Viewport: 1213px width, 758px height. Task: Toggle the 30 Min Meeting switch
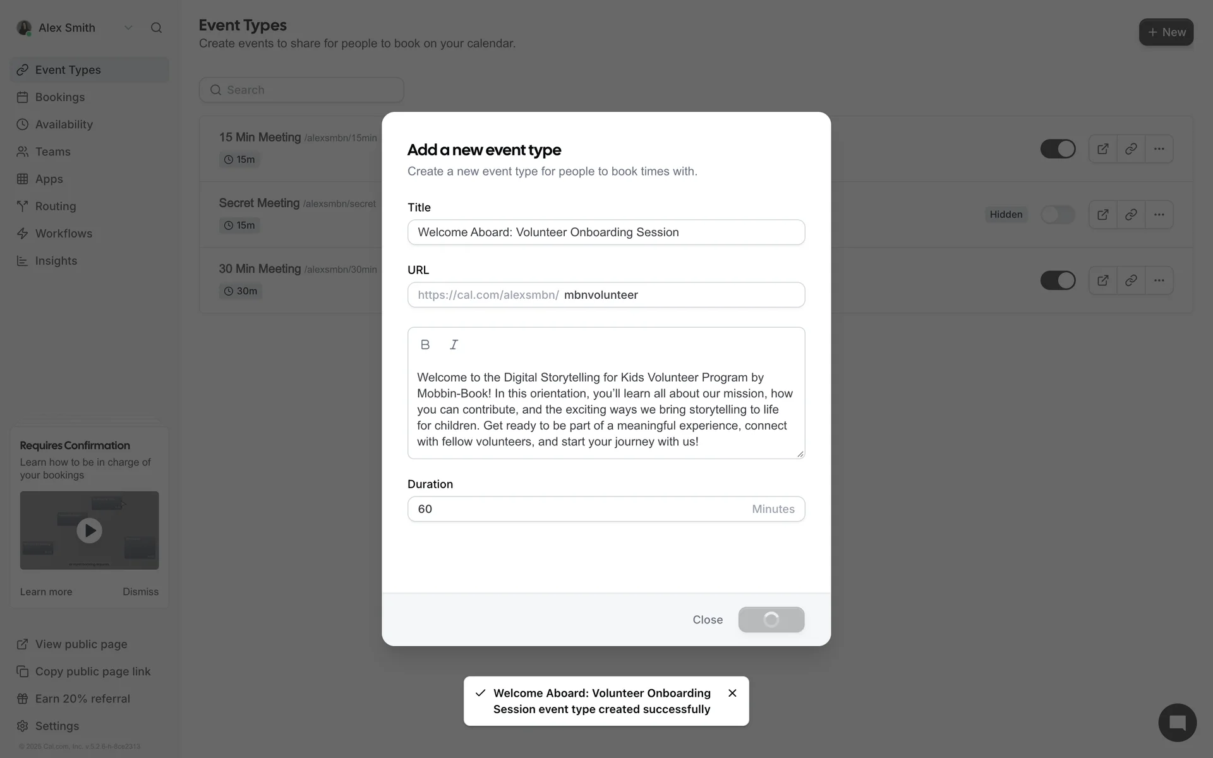[x=1058, y=280]
